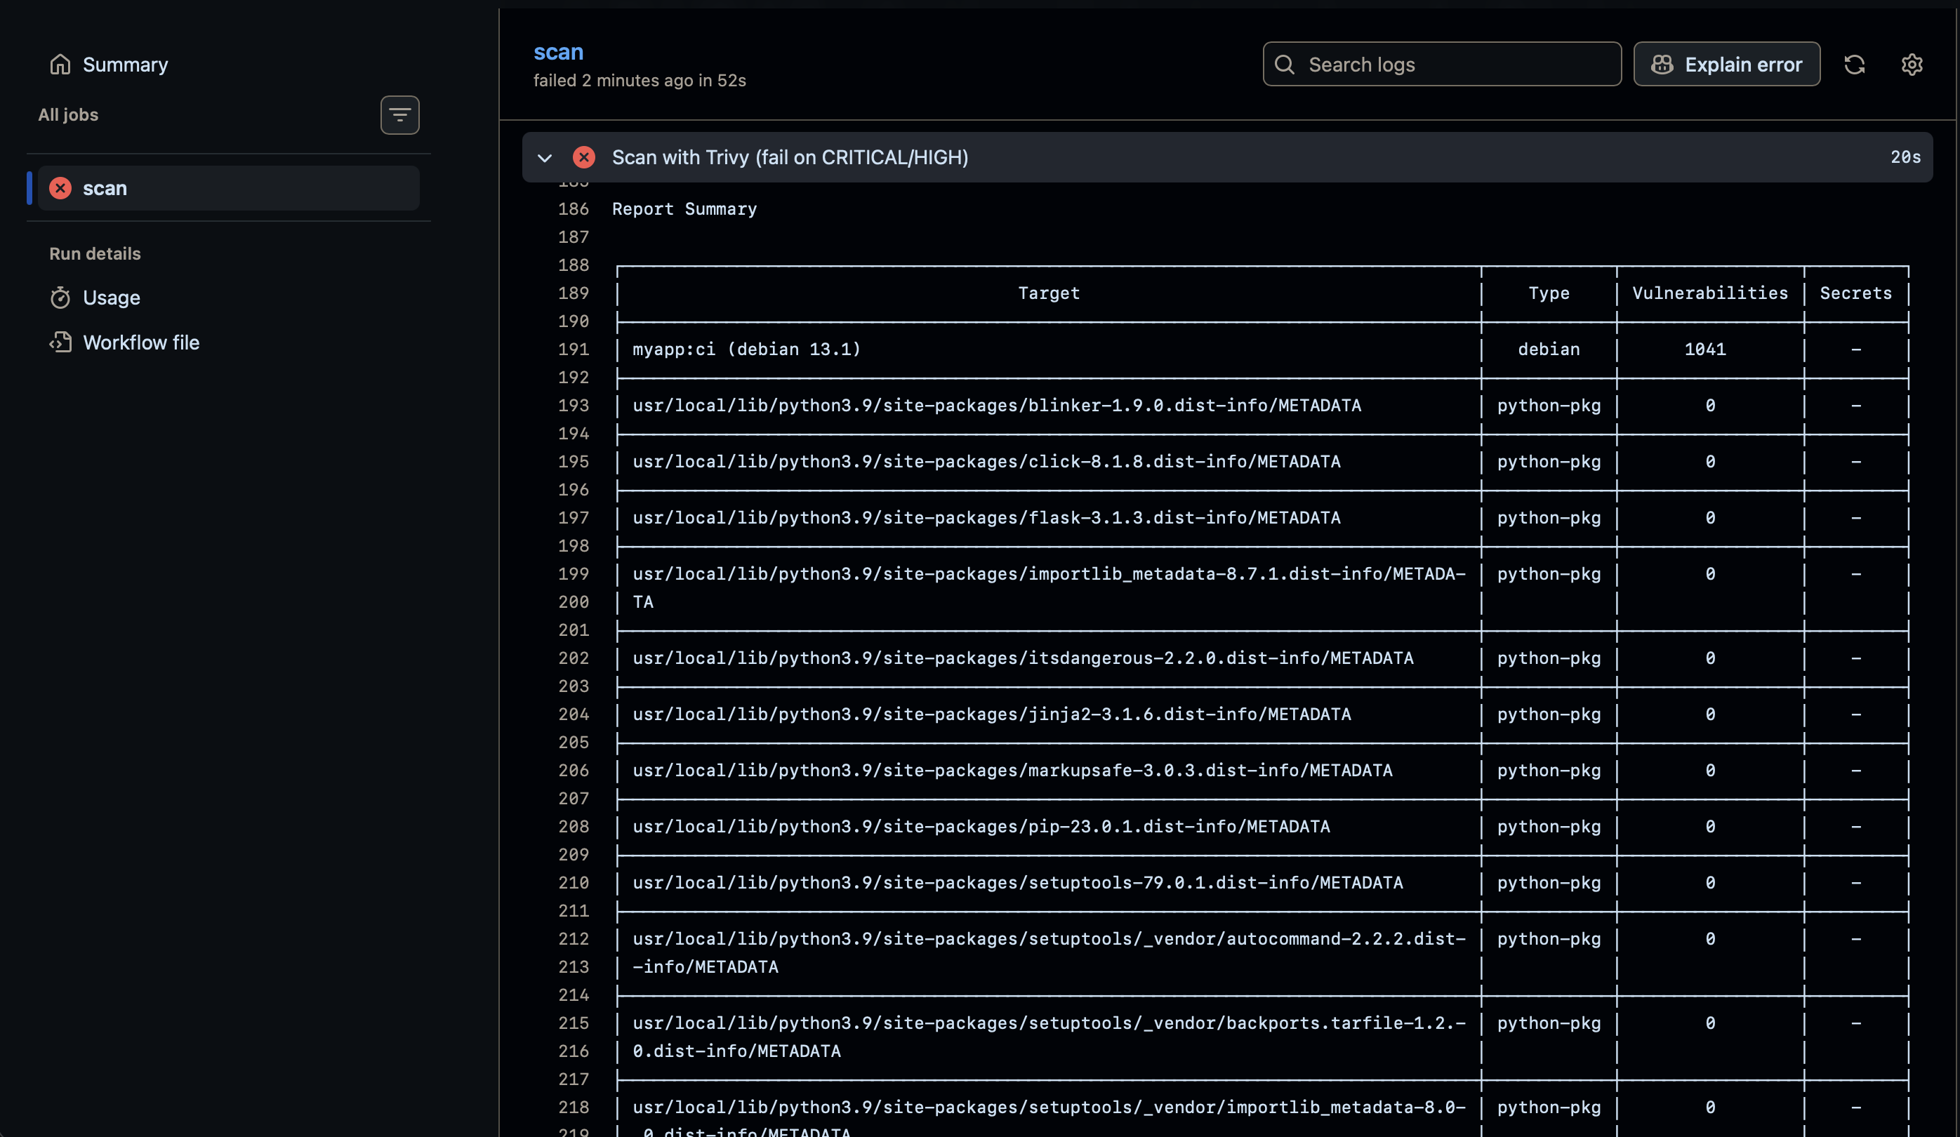Click the 20s step duration
This screenshot has height=1137, width=1960.
pos(1905,158)
